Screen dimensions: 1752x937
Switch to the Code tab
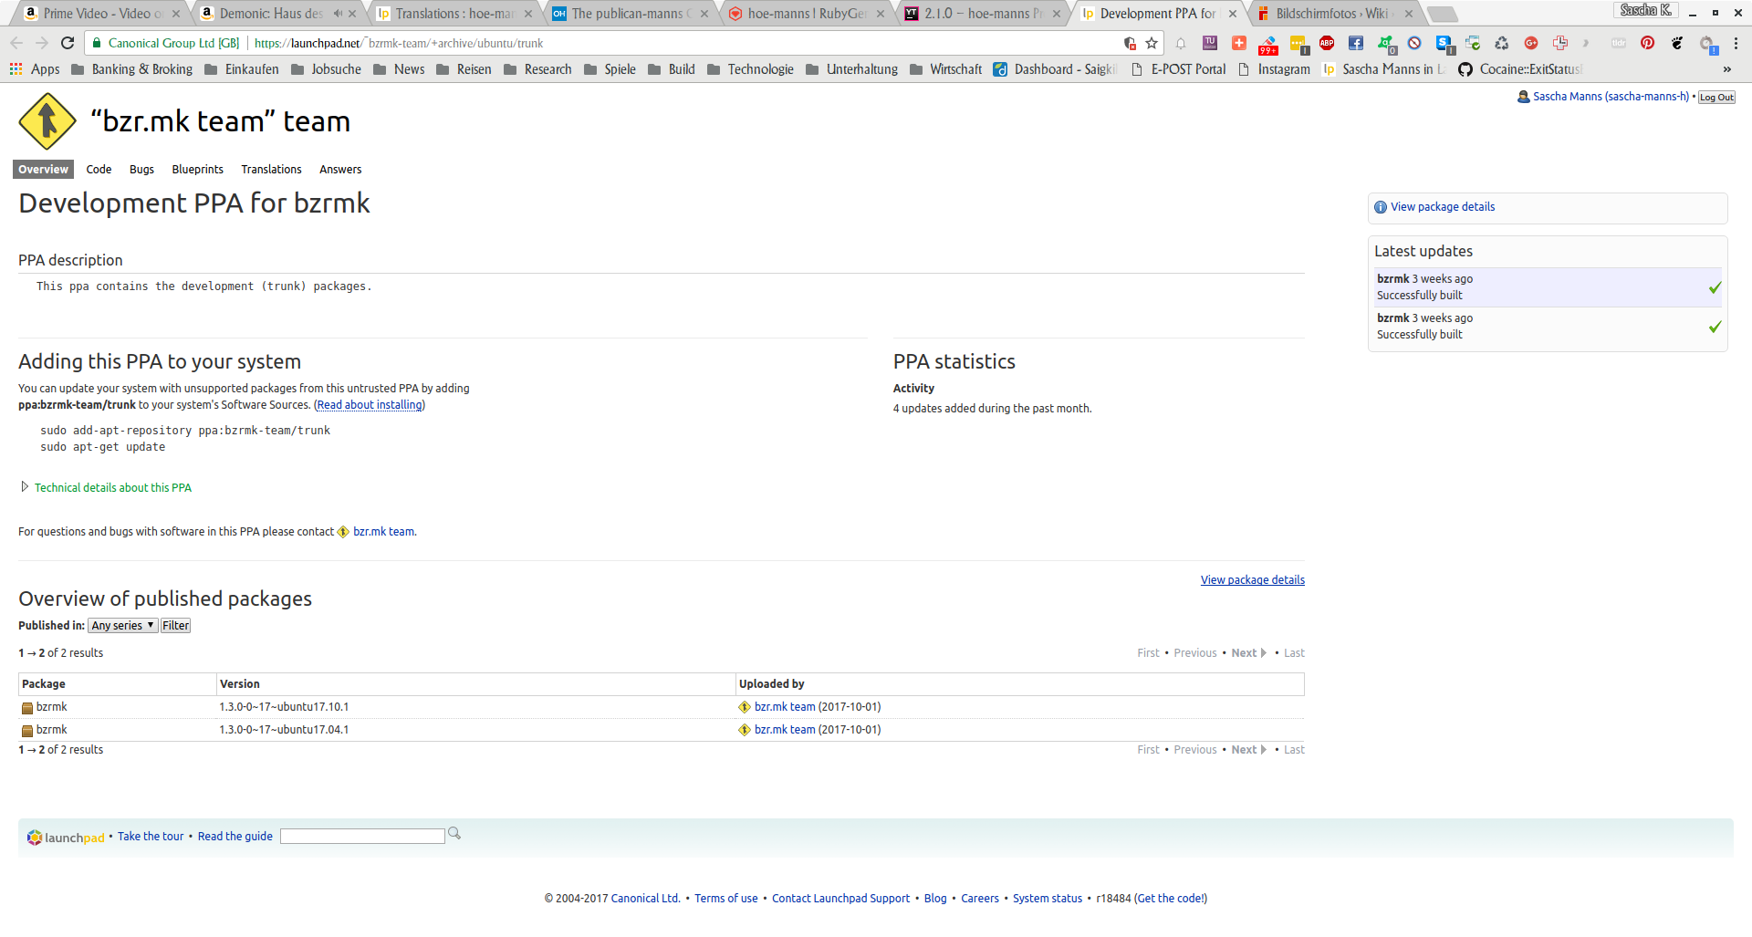99,170
